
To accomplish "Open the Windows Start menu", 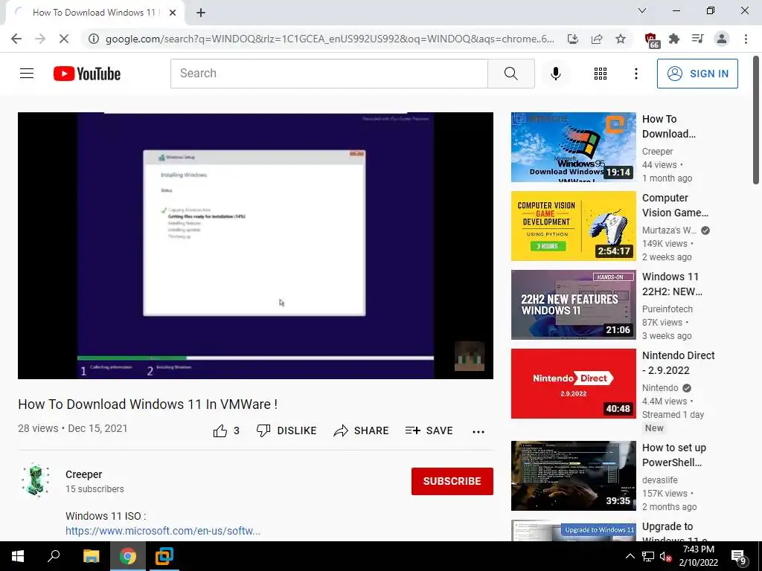I will pos(18,556).
